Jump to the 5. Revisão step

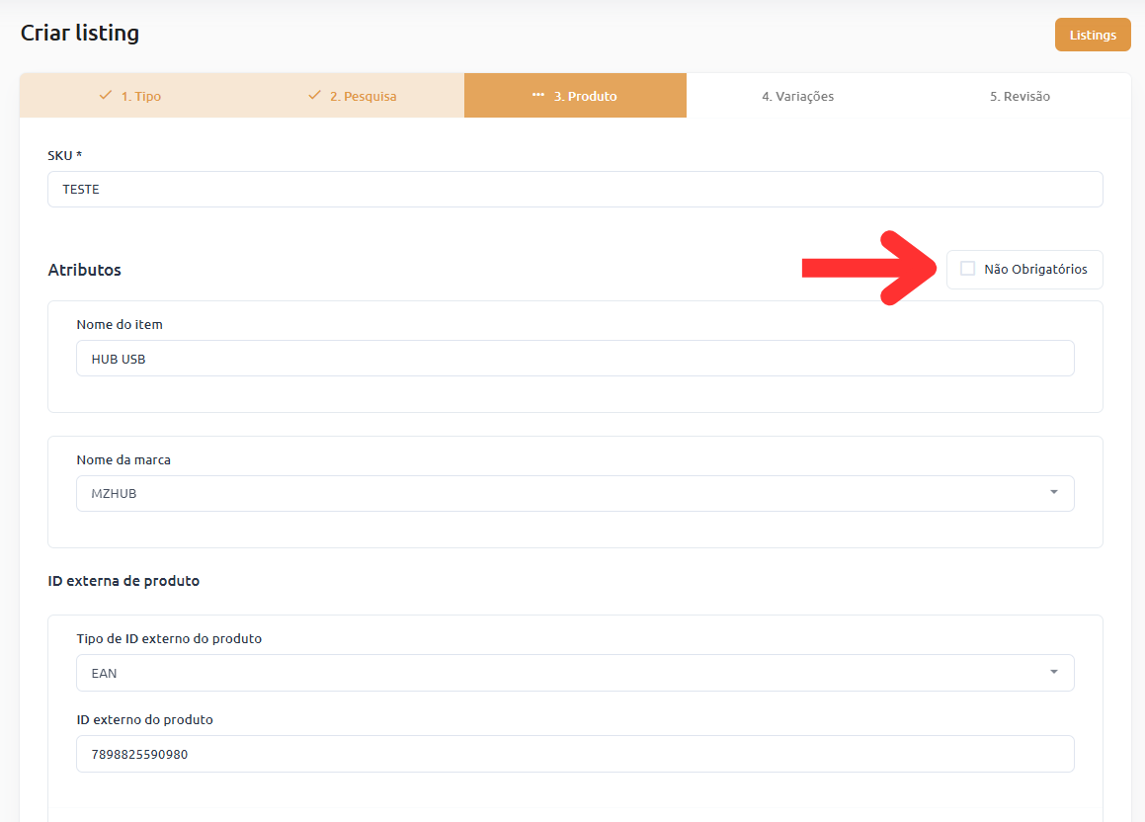point(1020,97)
